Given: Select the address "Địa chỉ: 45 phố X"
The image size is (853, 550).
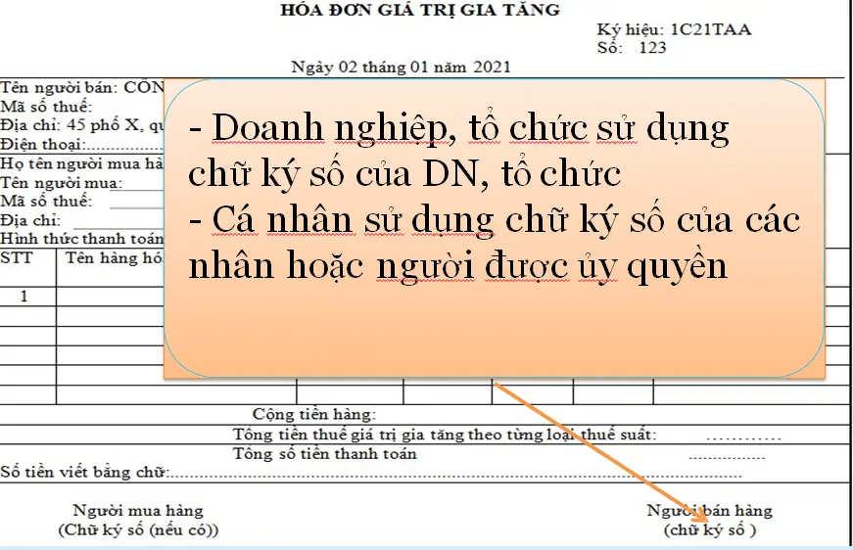Looking at the screenshot, I should coord(81,125).
